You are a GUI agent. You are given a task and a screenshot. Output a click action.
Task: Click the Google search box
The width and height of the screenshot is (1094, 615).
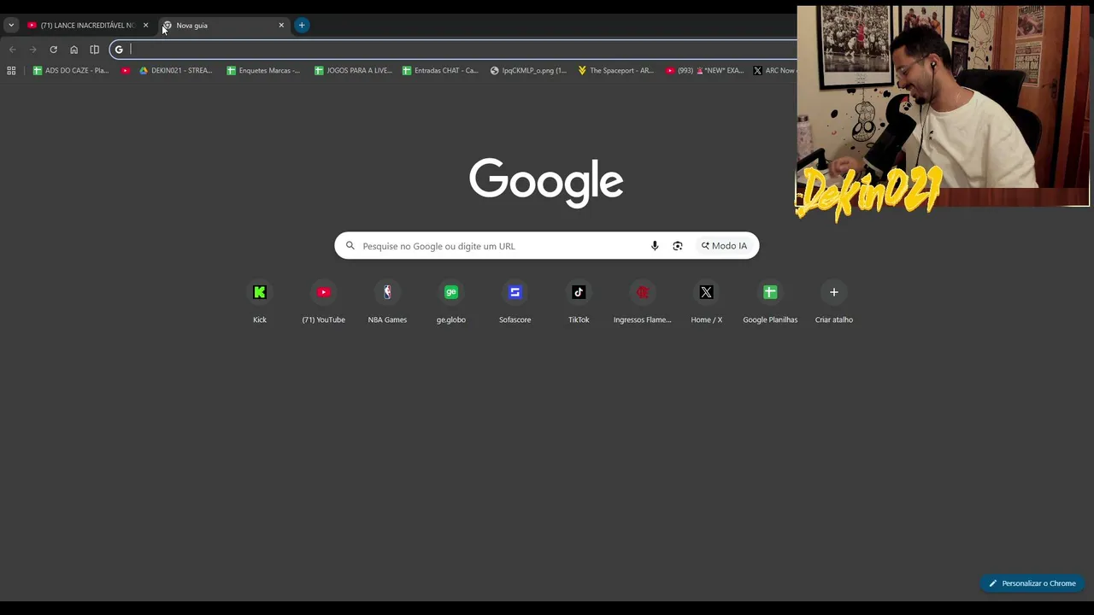547,246
